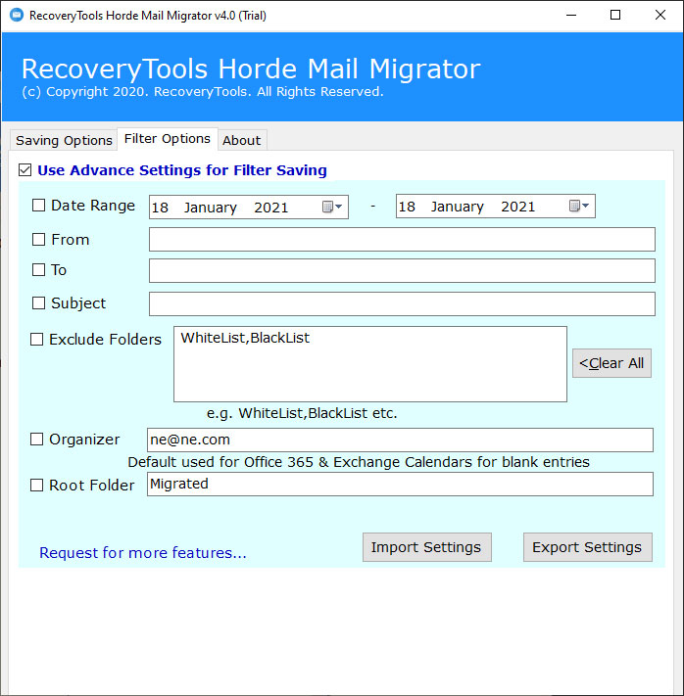684x696 pixels.
Task: Click the Exclude Folders text area
Action: coord(370,364)
